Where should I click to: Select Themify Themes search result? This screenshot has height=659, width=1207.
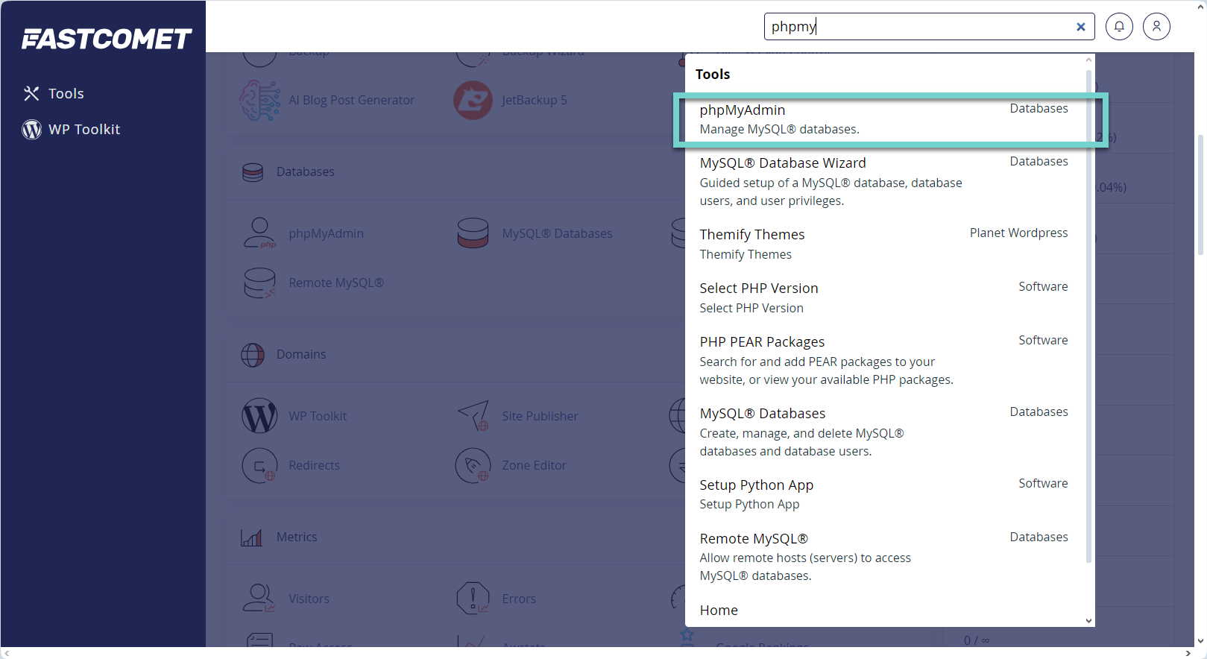(884, 244)
